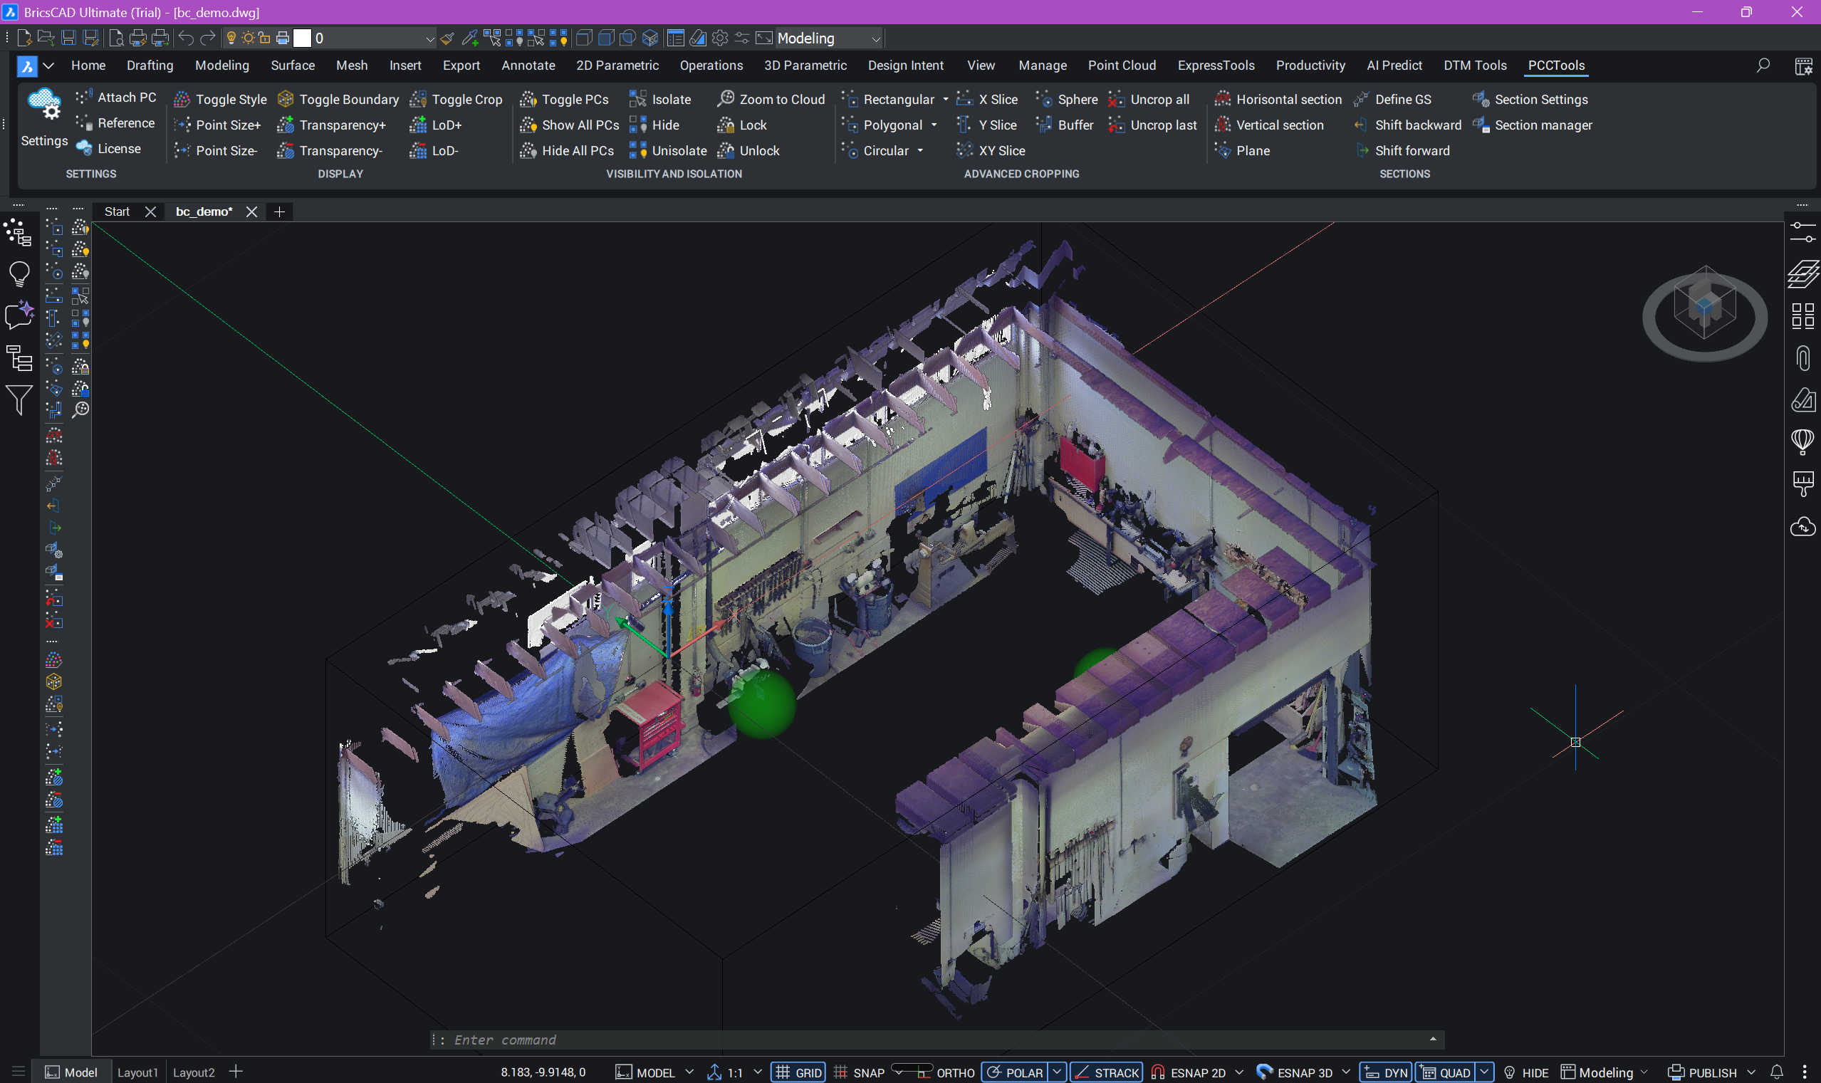This screenshot has height=1083, width=1821.
Task: Click the Save icon in quick toolbar
Action: tap(68, 38)
